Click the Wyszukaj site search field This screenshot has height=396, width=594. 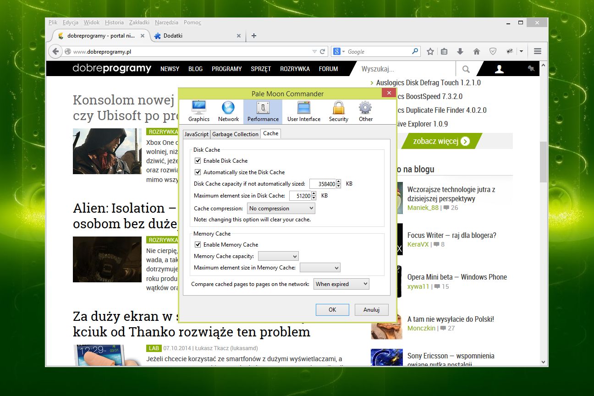[407, 69]
